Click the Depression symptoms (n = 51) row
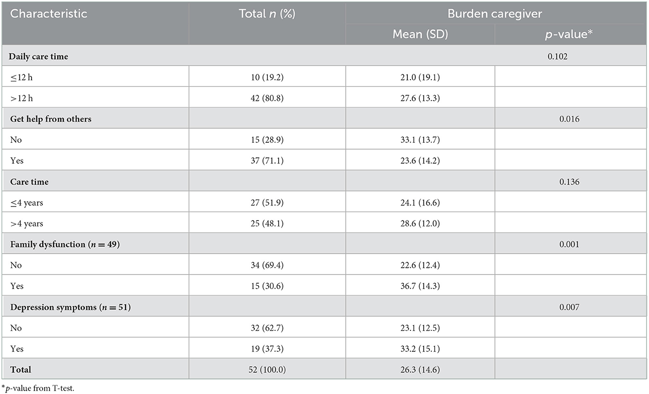This screenshot has height=394, width=649. point(324,307)
